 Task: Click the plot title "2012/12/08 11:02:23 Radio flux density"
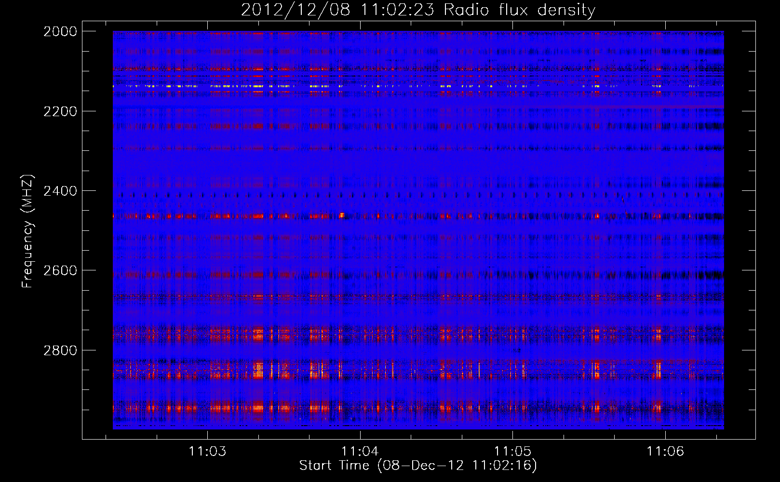coord(418,10)
